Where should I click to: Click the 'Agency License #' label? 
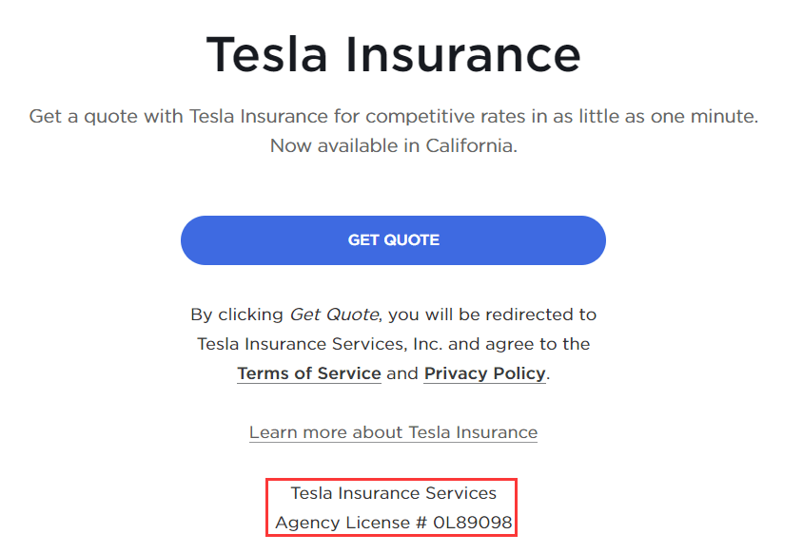tap(350, 523)
